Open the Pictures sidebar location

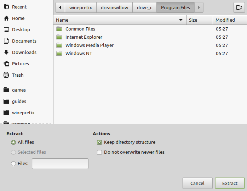(16, 64)
